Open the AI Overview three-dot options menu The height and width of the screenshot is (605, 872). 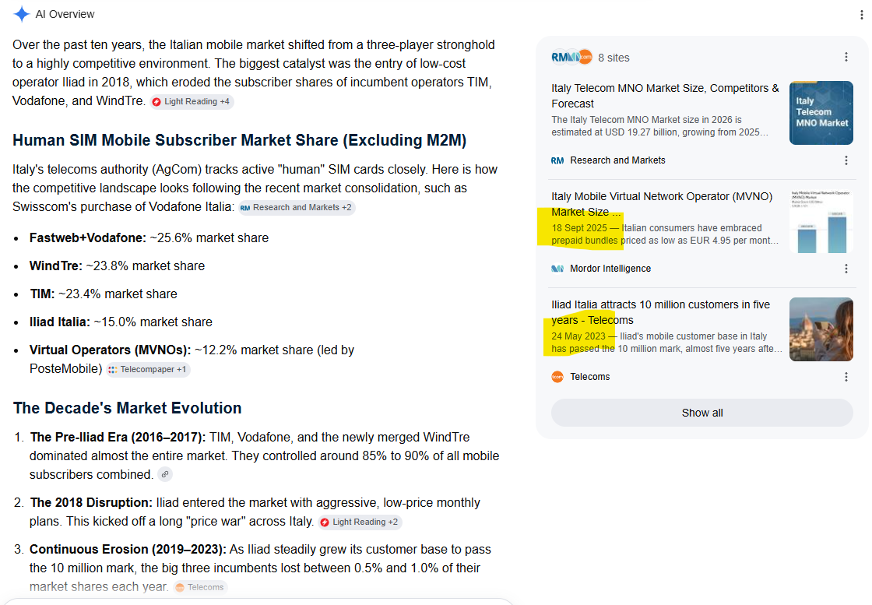[861, 15]
